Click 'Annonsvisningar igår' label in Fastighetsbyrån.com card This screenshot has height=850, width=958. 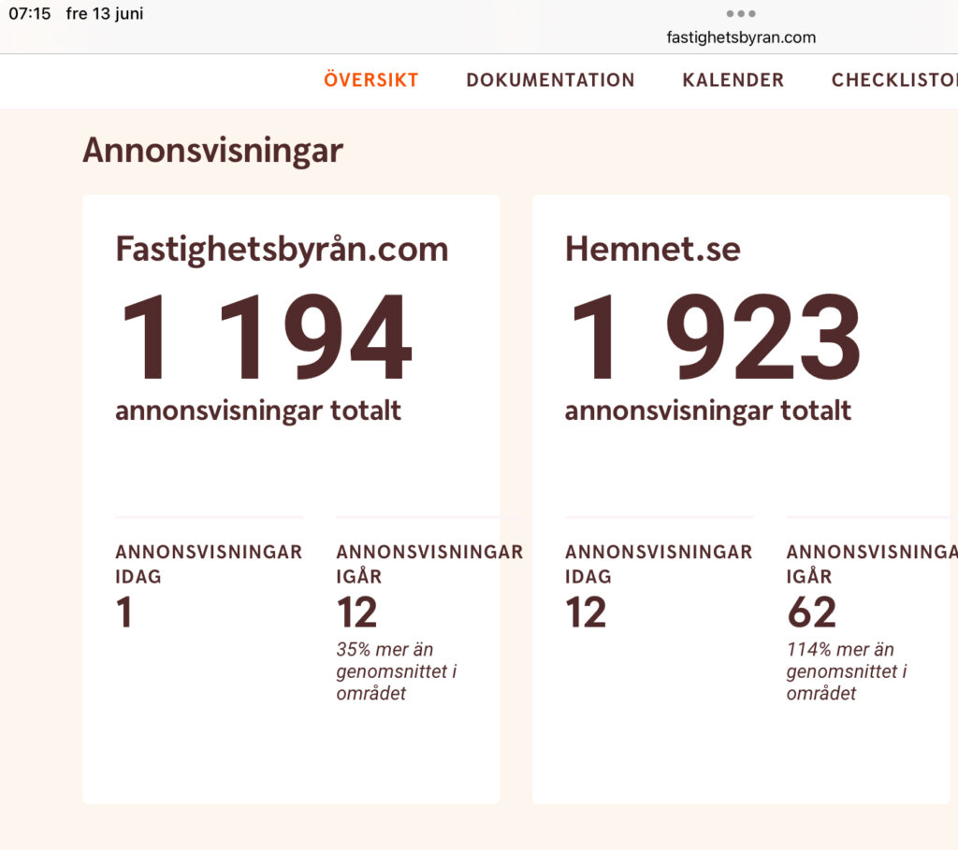pos(429,564)
